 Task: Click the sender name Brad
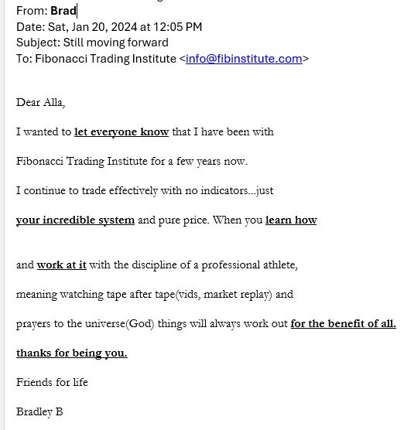(x=63, y=11)
